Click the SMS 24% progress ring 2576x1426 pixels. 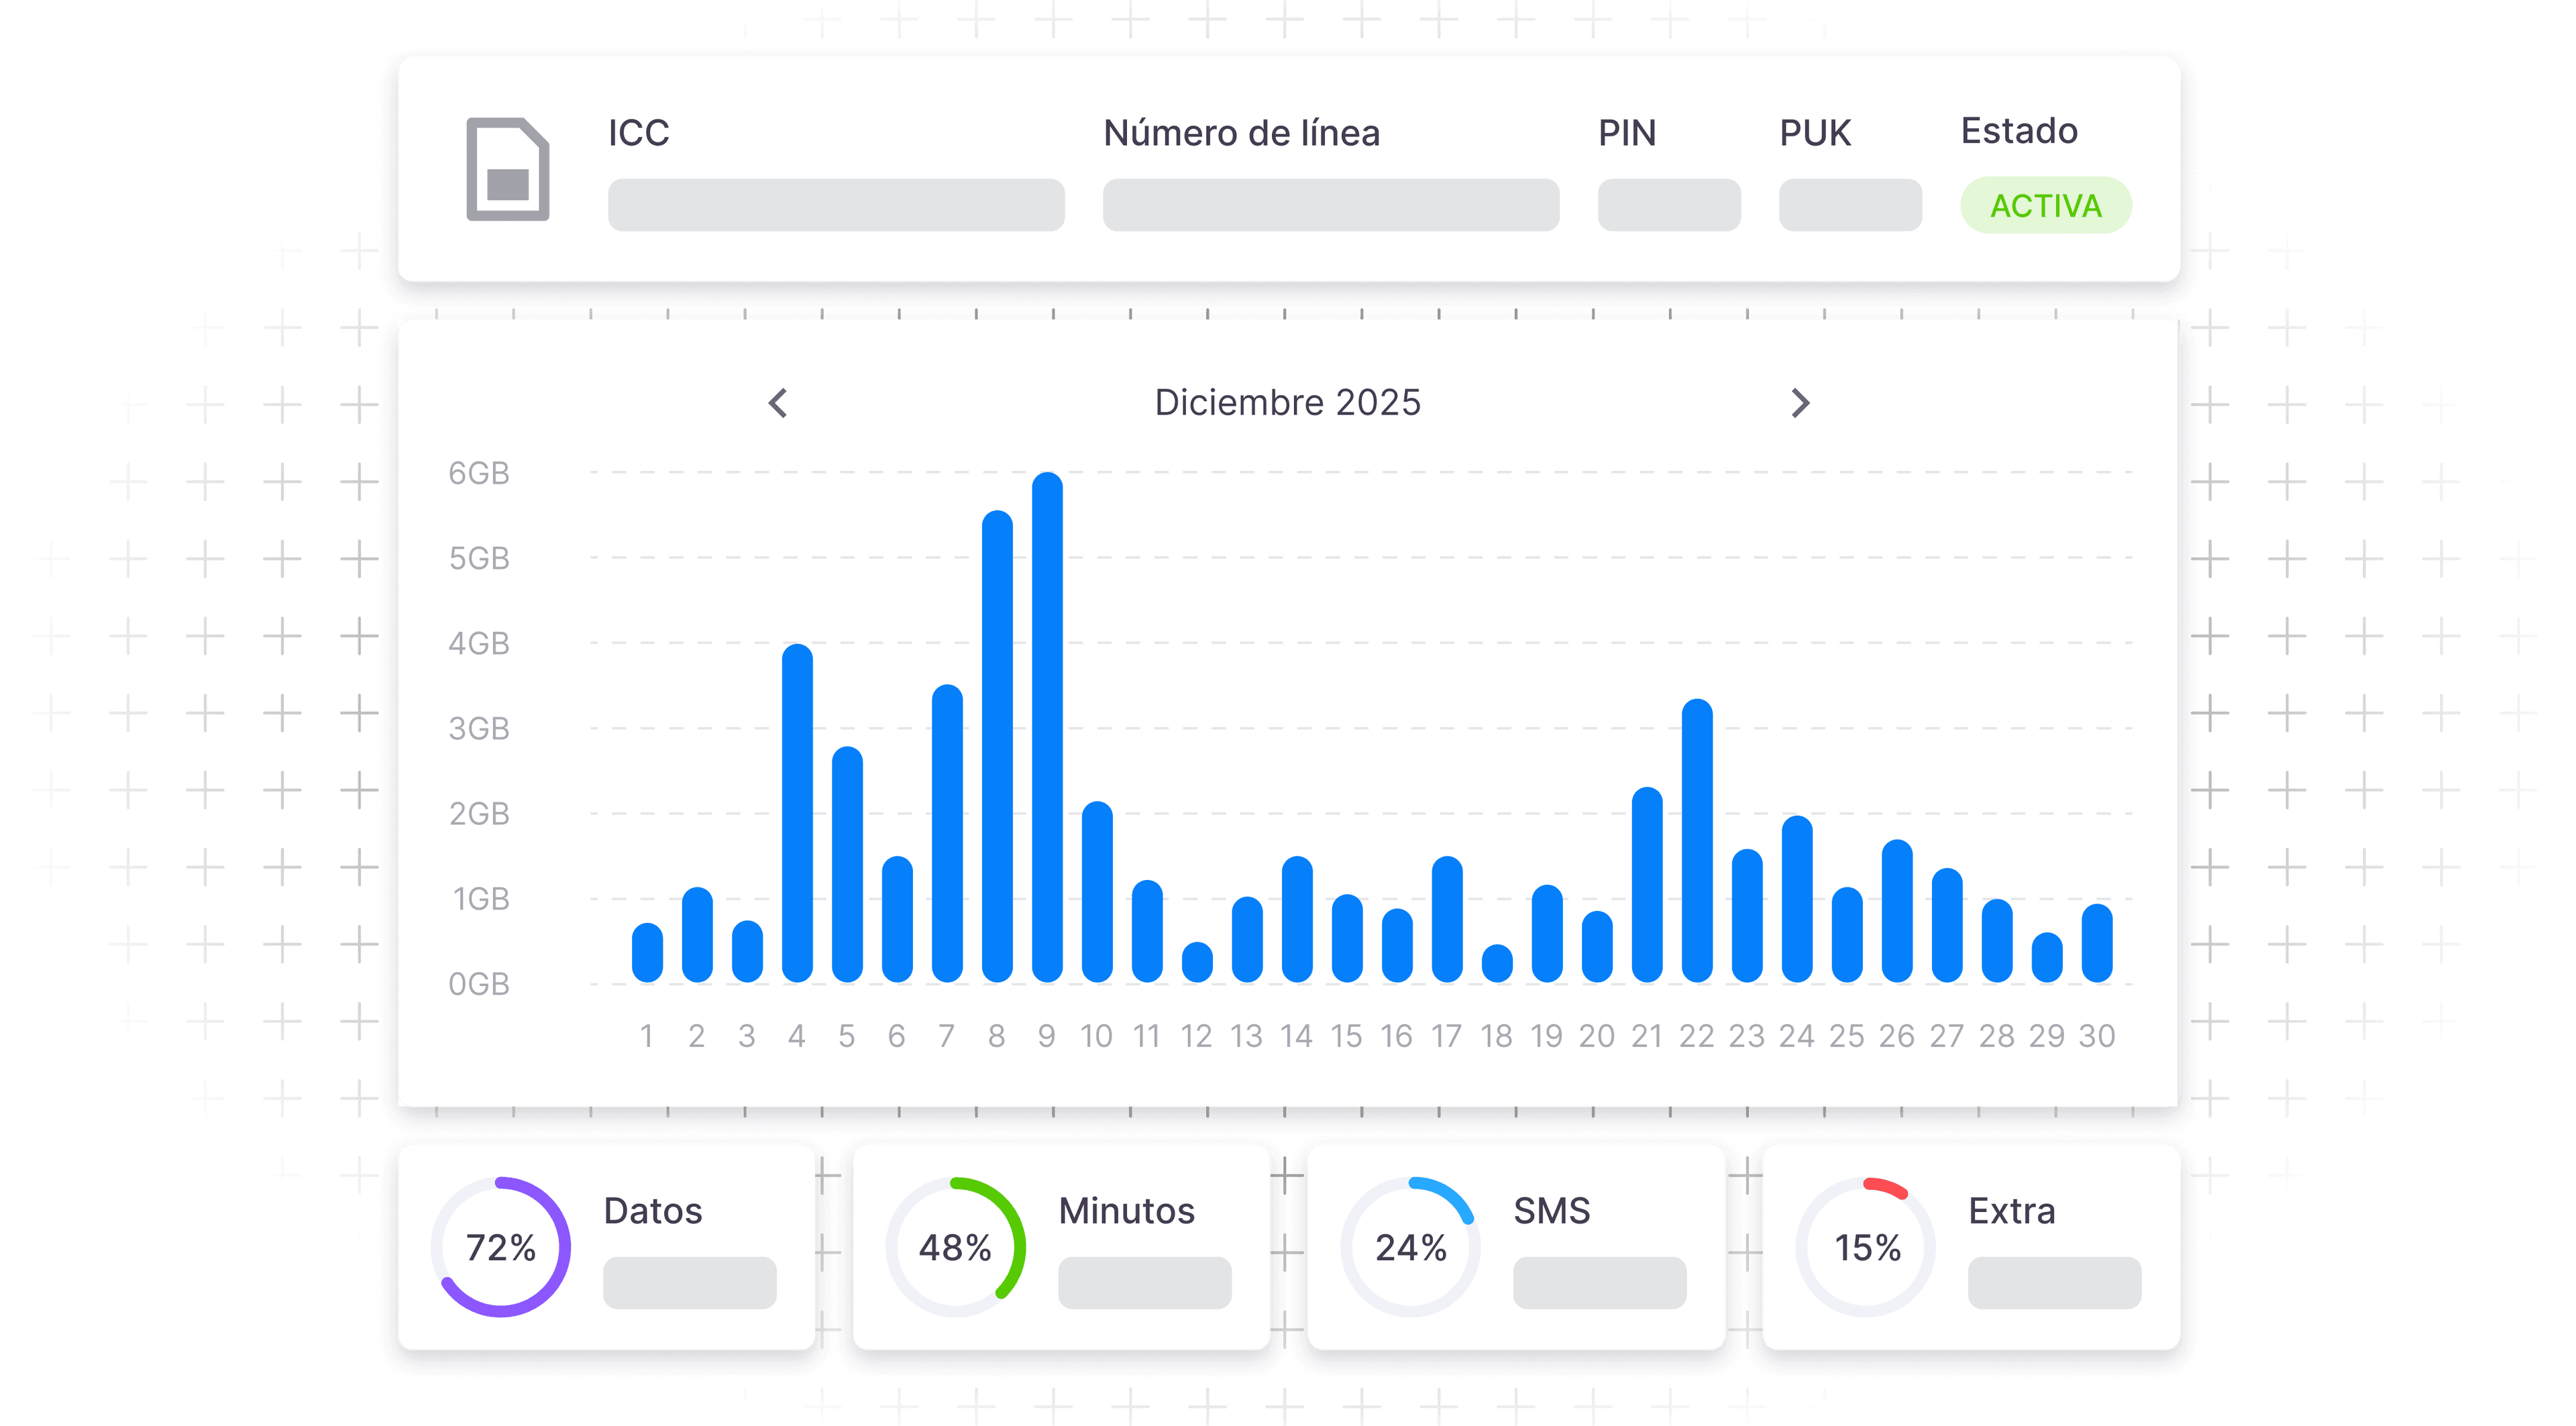[1410, 1247]
